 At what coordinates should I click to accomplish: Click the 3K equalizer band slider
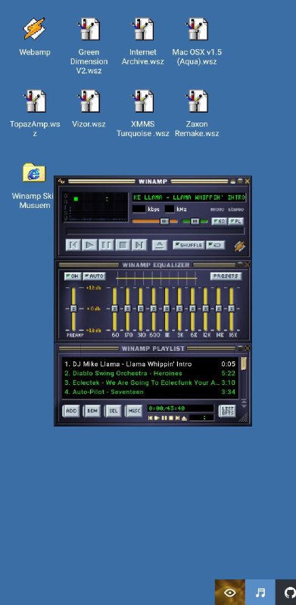tap(179, 309)
